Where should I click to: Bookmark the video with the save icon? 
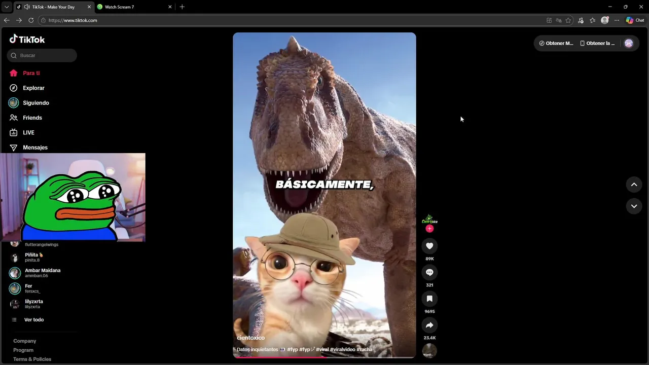point(429,299)
